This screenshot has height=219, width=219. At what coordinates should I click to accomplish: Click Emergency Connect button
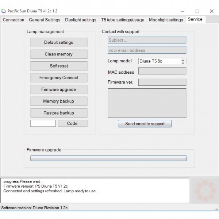(59, 78)
